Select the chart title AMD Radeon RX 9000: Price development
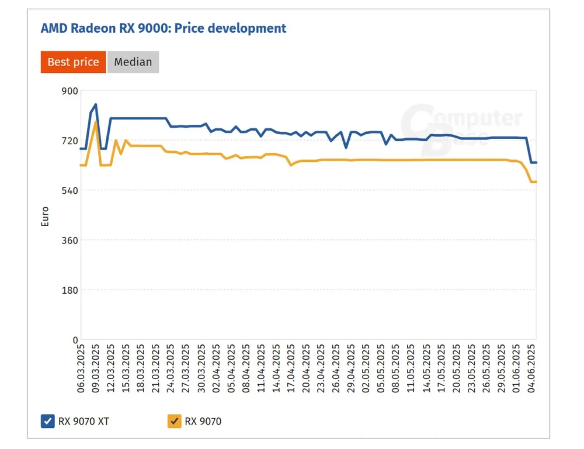 pyautogui.click(x=163, y=28)
